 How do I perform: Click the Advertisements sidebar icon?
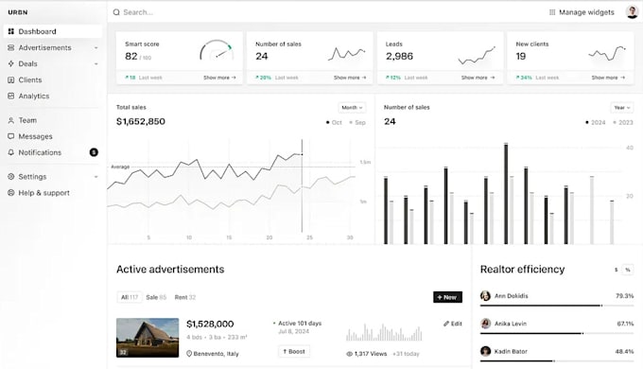coord(11,47)
